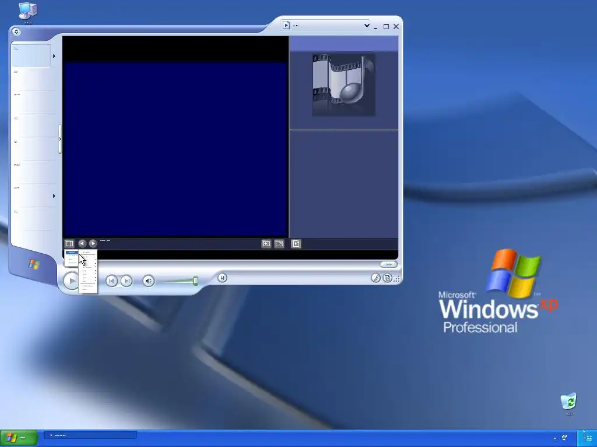Go to the Media Library tab

coord(34,126)
